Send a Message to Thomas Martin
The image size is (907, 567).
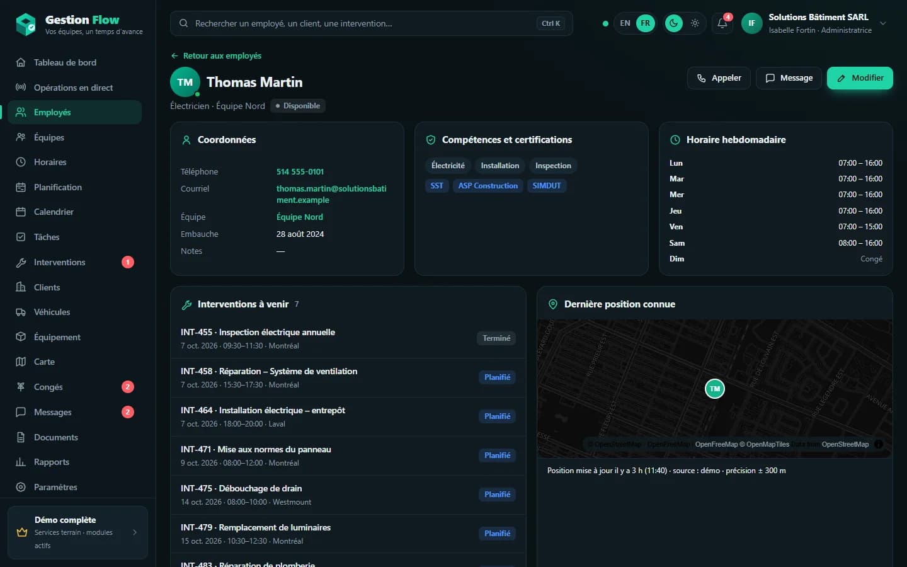click(789, 78)
